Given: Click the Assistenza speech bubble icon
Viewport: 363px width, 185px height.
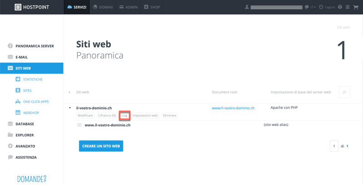Looking at the screenshot, I should 10,157.
